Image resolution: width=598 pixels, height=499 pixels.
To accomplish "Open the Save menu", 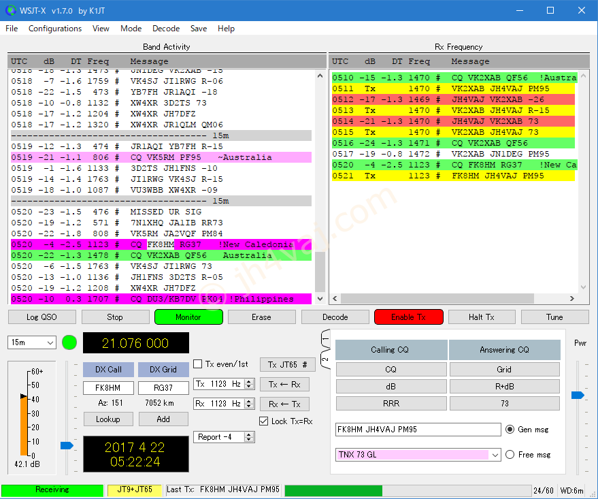I will point(199,29).
